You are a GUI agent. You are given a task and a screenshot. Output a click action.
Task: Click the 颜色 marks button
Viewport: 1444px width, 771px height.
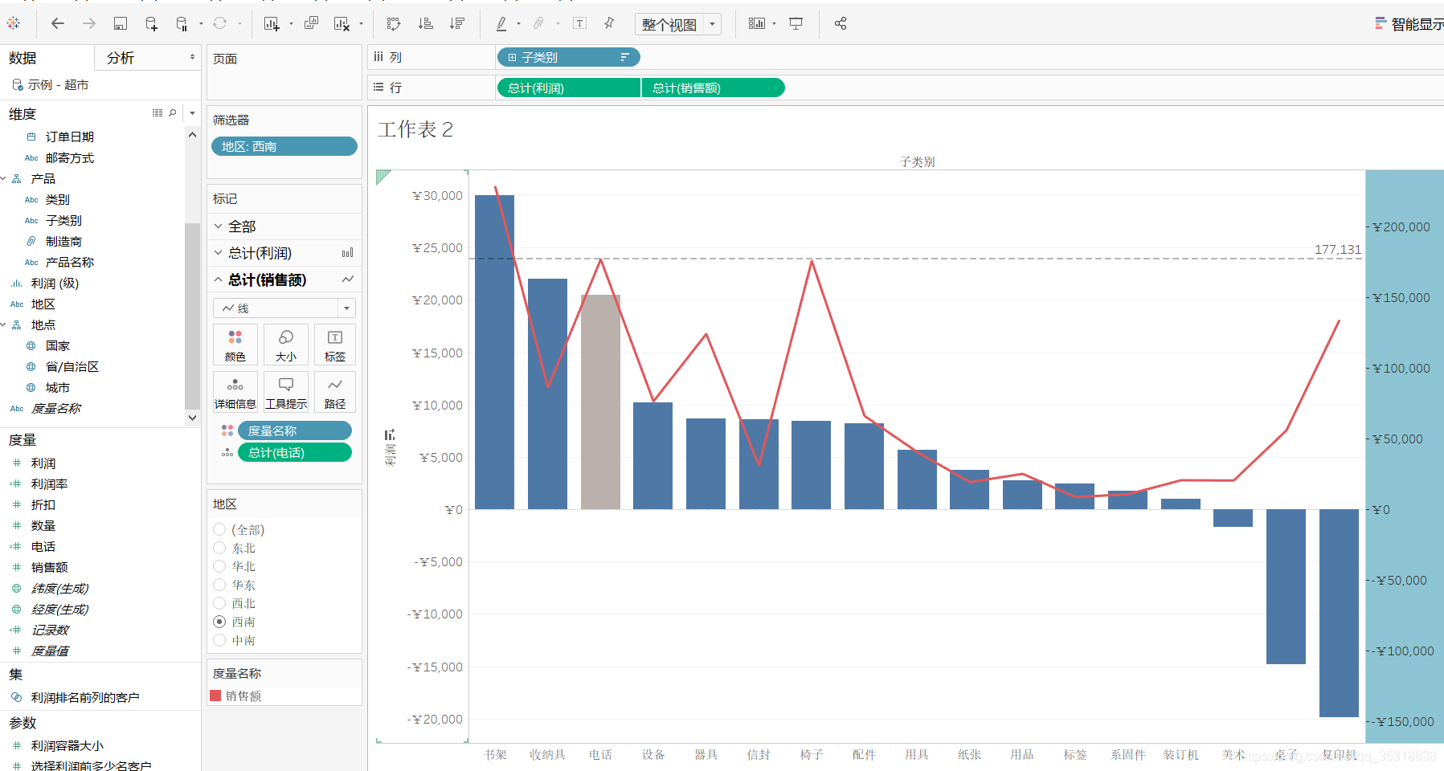235,345
